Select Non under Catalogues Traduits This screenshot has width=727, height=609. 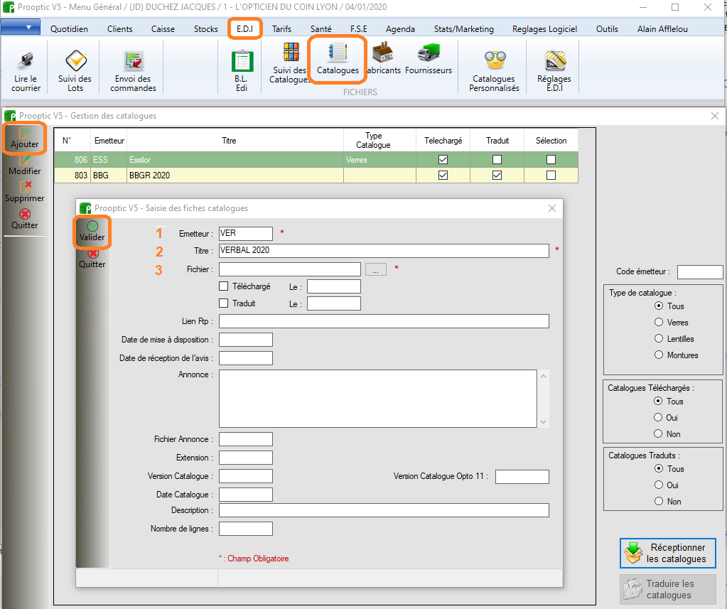[x=658, y=502]
